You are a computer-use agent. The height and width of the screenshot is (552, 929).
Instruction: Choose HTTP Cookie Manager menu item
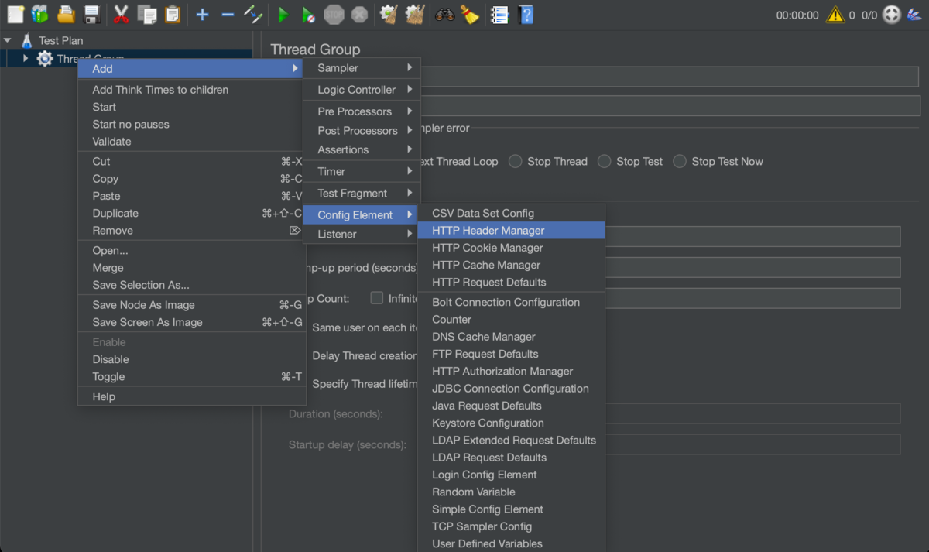[511, 248]
